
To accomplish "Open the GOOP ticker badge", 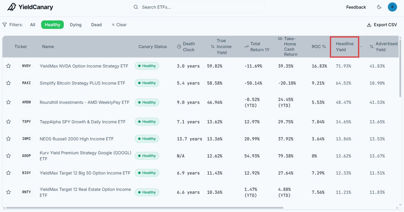I will (27, 156).
